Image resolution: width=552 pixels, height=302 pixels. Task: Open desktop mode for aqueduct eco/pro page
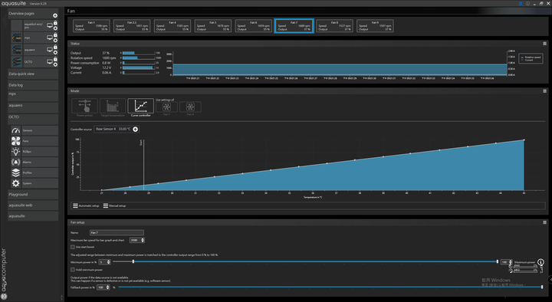click(50, 25)
